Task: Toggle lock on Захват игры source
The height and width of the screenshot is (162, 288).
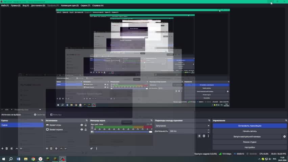Action: point(86,125)
